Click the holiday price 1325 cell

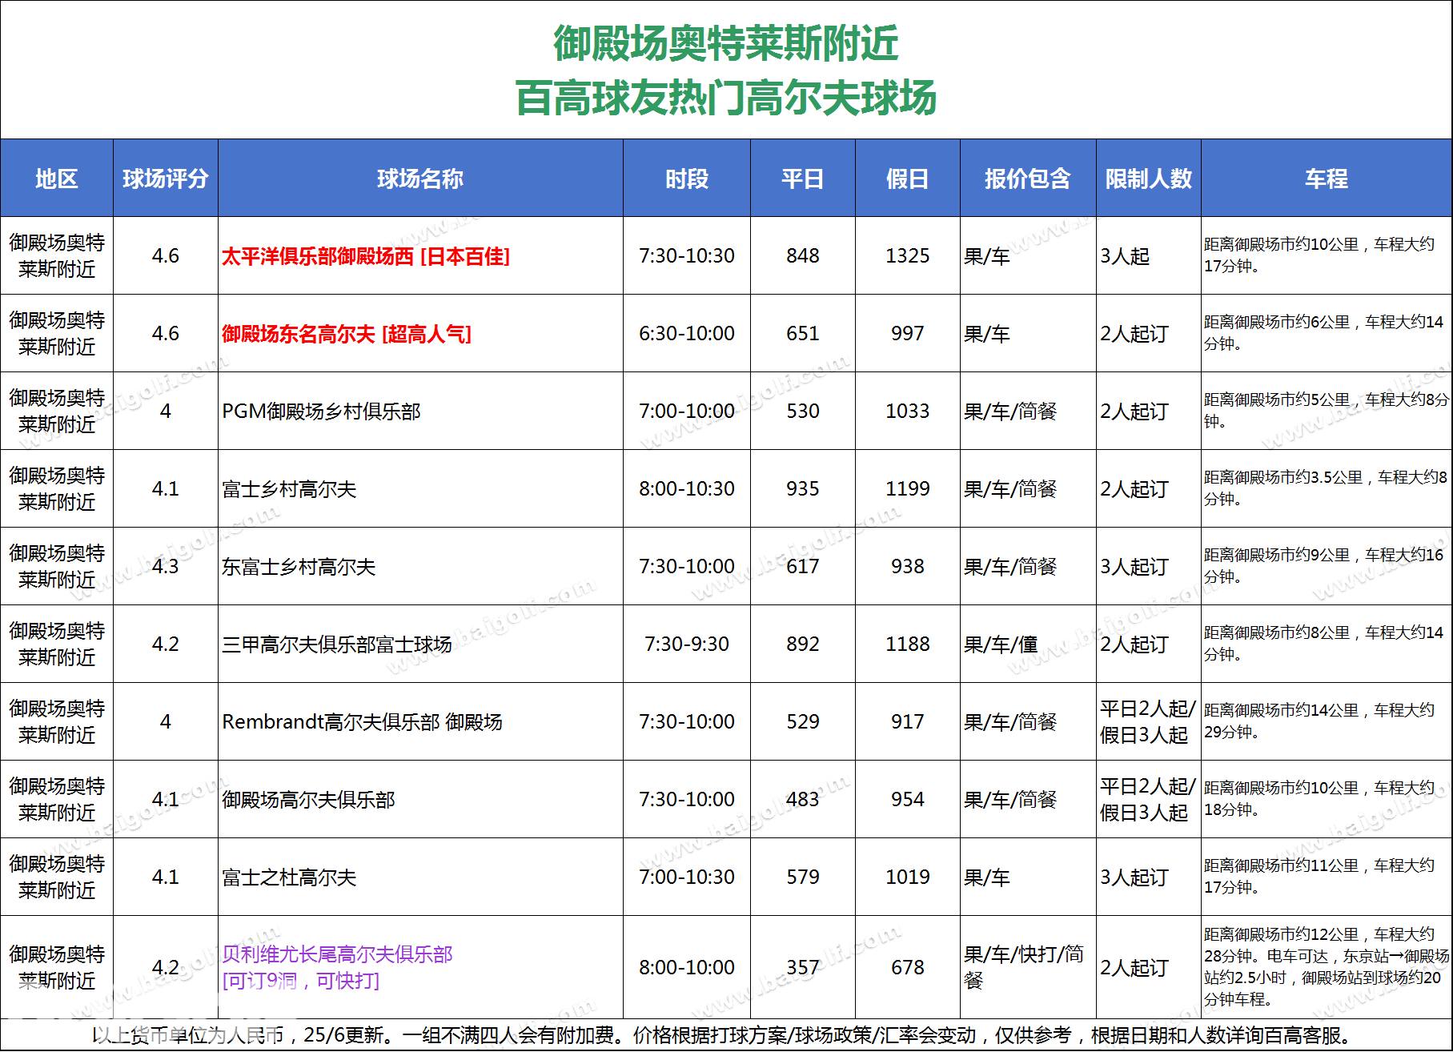point(907,256)
